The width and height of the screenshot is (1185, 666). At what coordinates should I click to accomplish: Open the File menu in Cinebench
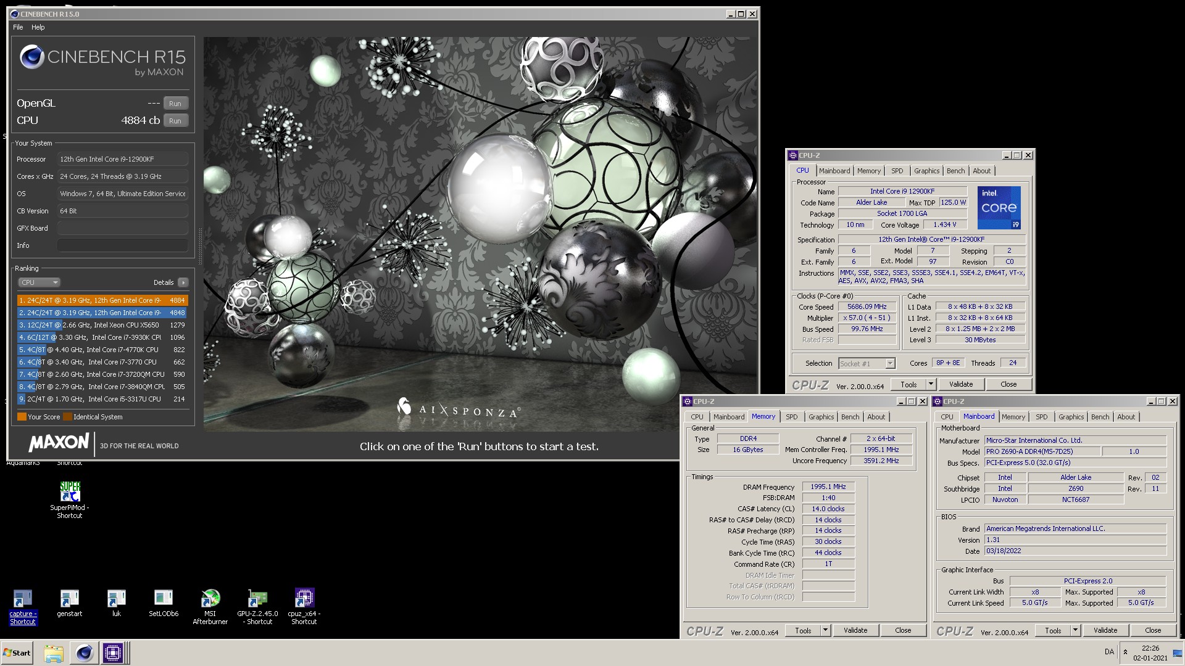pos(18,27)
